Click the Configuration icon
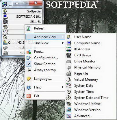 [29, 58]
